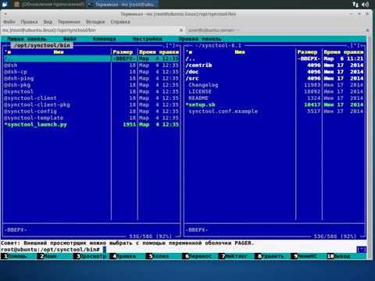Go forward in left panel history arrow
Screen dimensions: 375x281
(178, 46)
